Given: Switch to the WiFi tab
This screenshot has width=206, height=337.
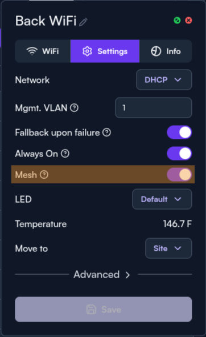Looking at the screenshot, I should 43,51.
